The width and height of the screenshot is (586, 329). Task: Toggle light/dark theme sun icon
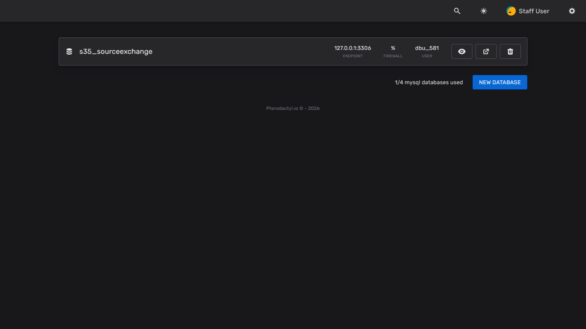(484, 11)
